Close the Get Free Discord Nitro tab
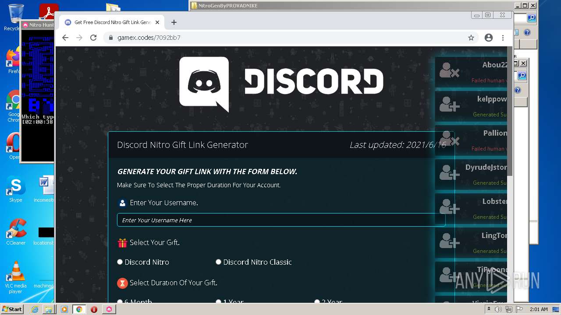Image resolution: width=561 pixels, height=315 pixels. click(x=157, y=22)
